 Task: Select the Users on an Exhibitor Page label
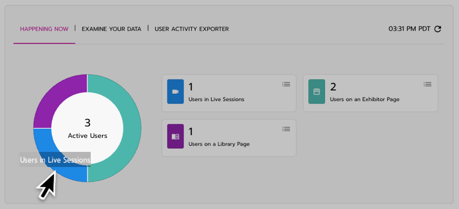point(364,99)
